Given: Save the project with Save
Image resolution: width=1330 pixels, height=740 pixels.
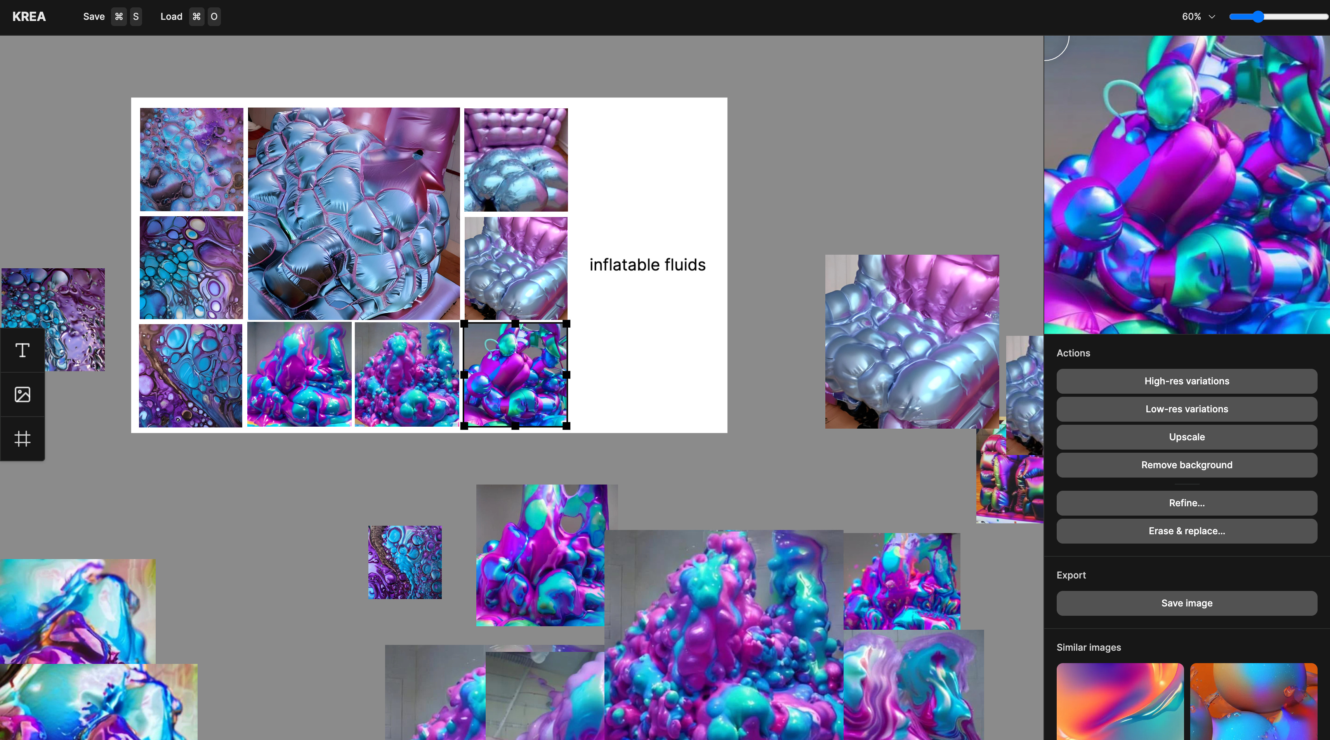Looking at the screenshot, I should pyautogui.click(x=112, y=17).
